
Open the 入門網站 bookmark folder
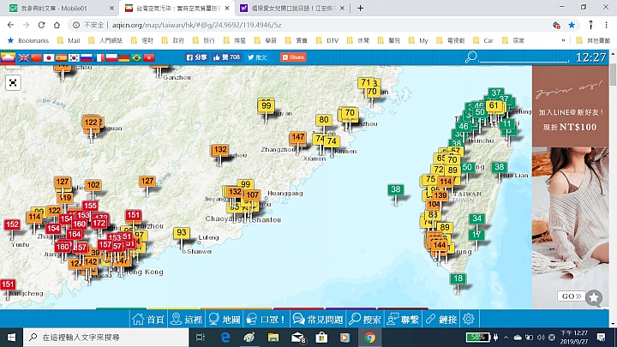pos(106,40)
